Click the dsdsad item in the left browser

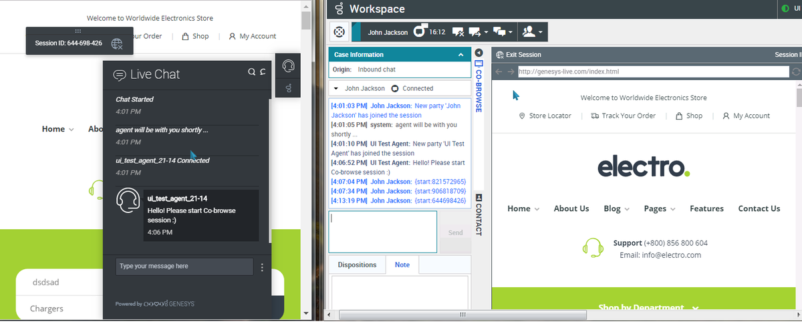pyautogui.click(x=46, y=282)
